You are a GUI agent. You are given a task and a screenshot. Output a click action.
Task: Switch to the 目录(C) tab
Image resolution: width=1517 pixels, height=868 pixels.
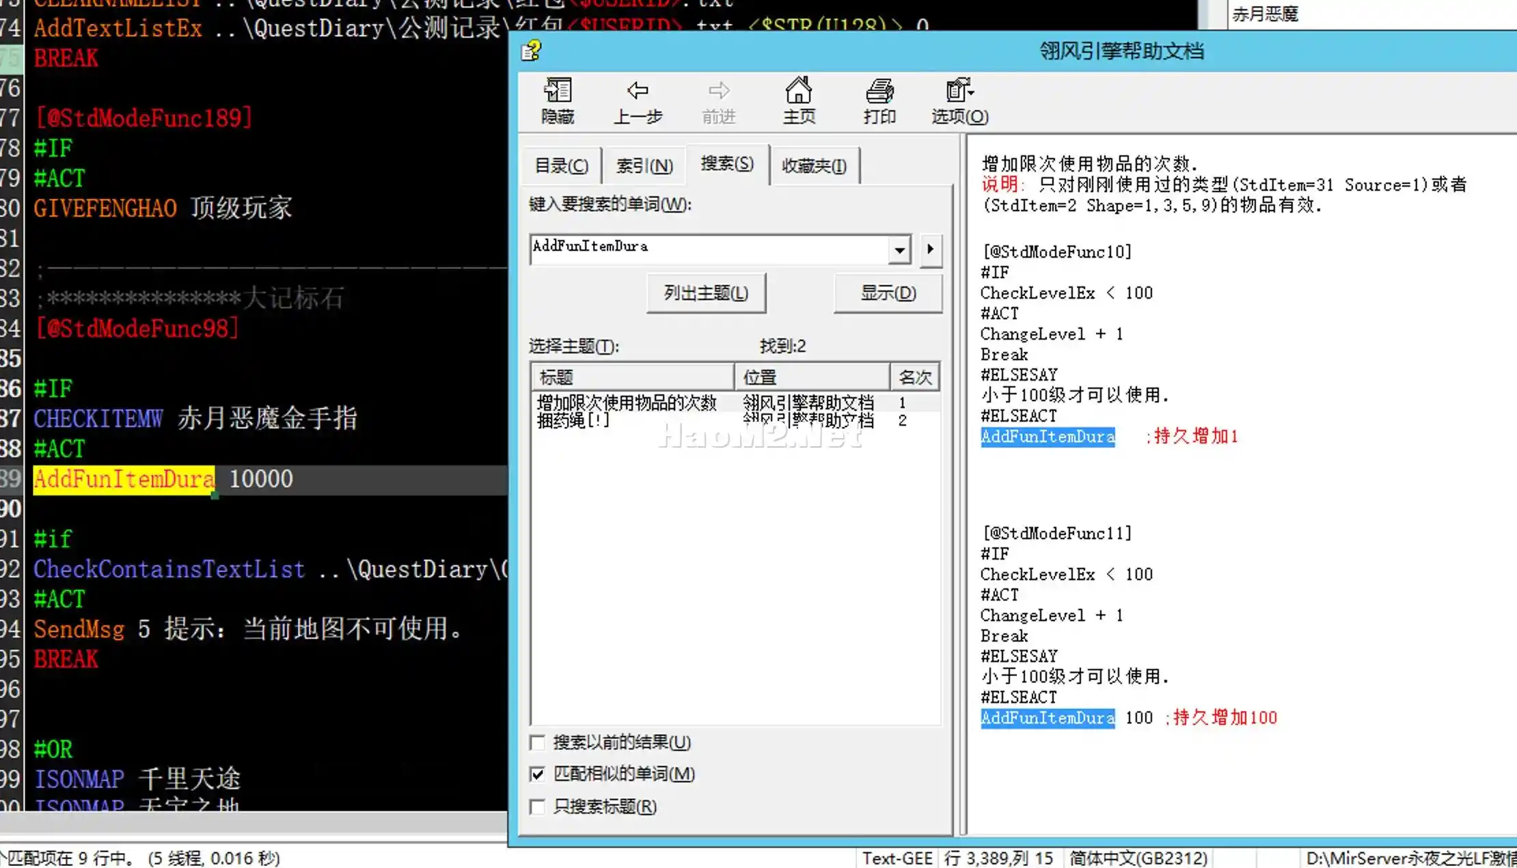[561, 165]
